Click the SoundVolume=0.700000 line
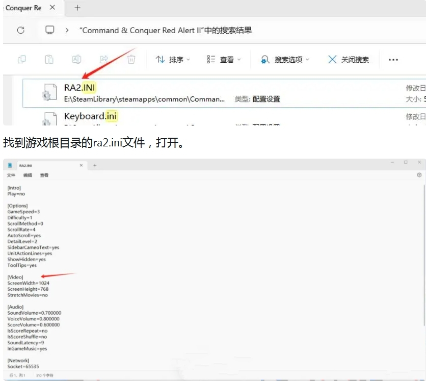Image resolution: width=426 pixels, height=381 pixels. pyautogui.click(x=34, y=313)
